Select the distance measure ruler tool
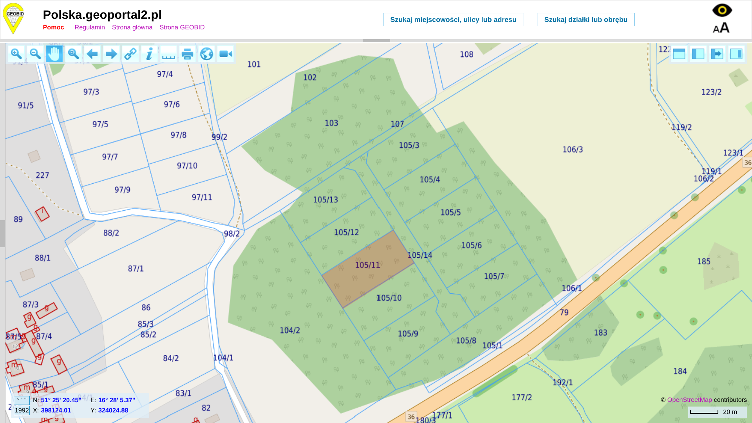752x423 pixels. [x=168, y=54]
